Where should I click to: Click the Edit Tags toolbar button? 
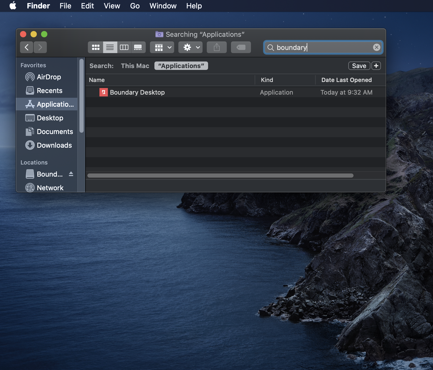coord(241,47)
